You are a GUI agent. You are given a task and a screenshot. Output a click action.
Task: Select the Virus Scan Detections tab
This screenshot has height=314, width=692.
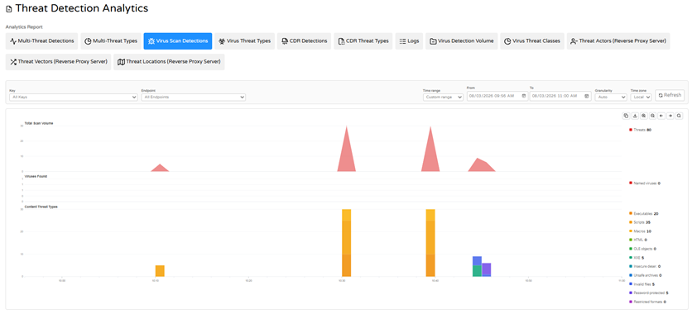(178, 41)
